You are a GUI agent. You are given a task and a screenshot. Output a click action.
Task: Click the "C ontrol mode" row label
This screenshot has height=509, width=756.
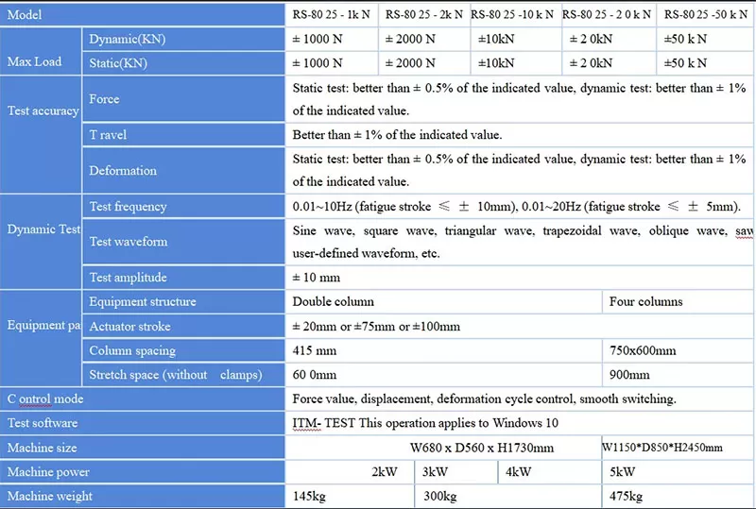pos(45,399)
